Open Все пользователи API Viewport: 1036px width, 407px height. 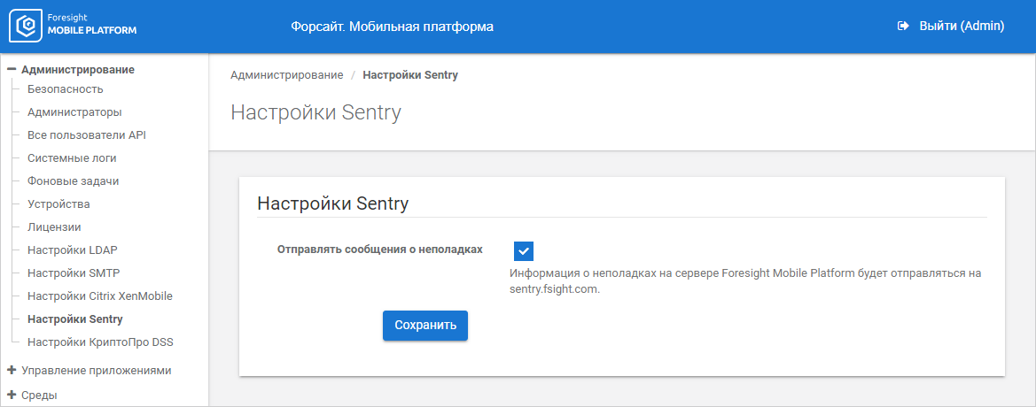[86, 134]
